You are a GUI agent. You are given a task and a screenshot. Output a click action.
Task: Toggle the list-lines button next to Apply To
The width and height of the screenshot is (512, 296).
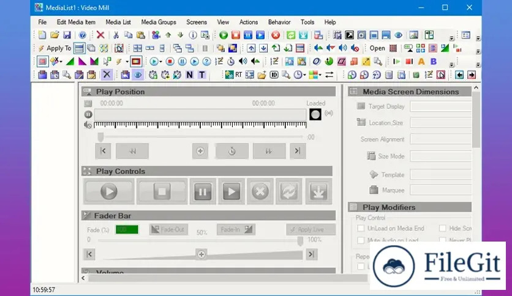pos(79,48)
